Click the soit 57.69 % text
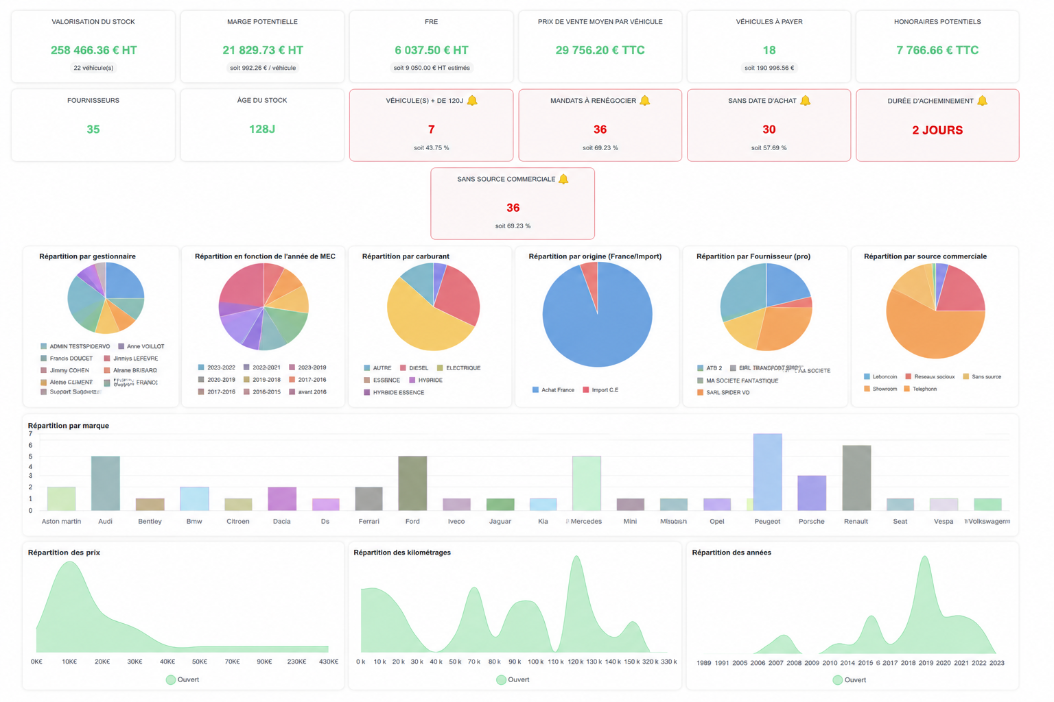Viewport: 1054px width, 702px height. [769, 147]
